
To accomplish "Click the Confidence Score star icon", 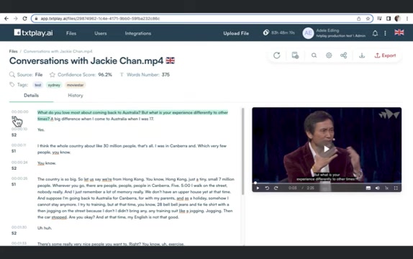I will click(52, 75).
